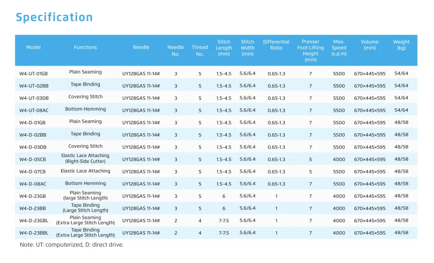Click Bottom Hemming function for W4-UT-08AC
The width and height of the screenshot is (434, 263).
(85, 109)
